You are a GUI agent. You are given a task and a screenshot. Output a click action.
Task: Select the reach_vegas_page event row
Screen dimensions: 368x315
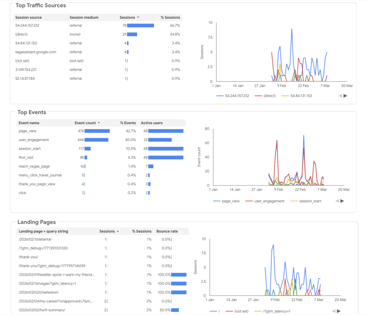[34, 166]
